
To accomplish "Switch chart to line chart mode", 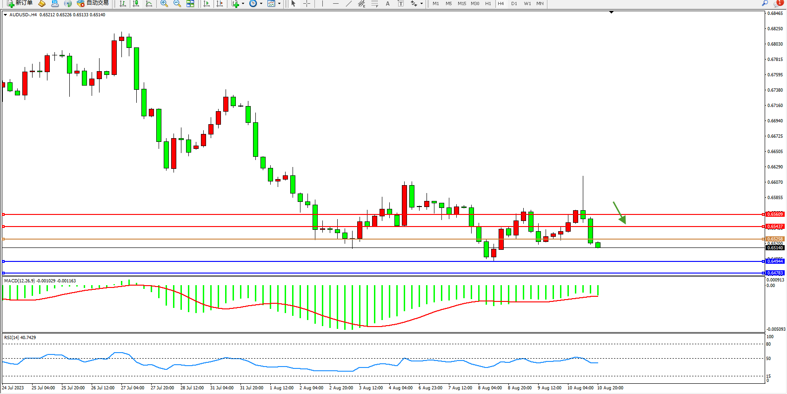I will [x=149, y=4].
